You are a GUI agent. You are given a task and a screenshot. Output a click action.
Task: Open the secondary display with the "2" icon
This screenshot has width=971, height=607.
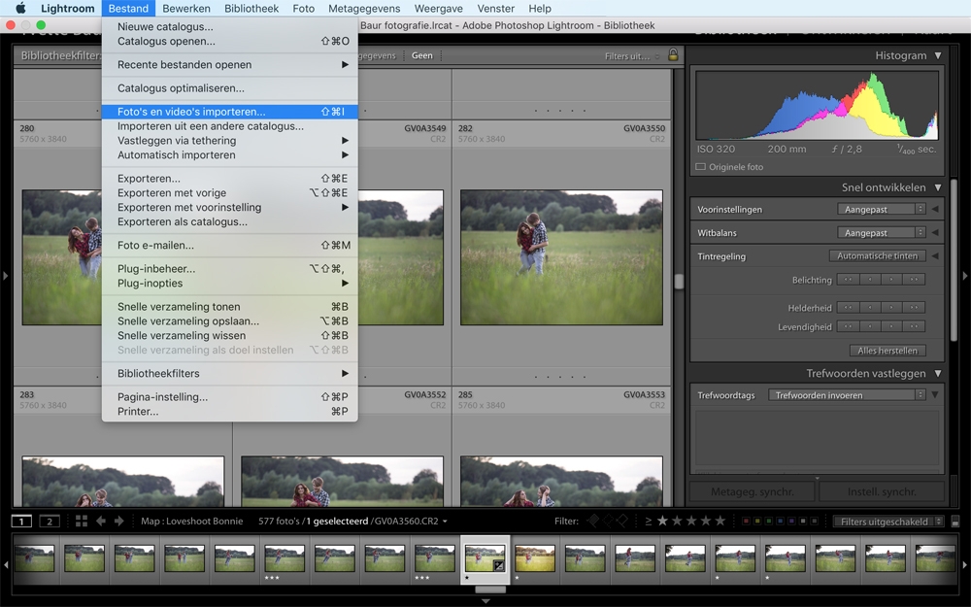pos(48,522)
